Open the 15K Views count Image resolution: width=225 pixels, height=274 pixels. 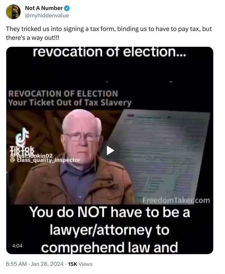click(80, 264)
